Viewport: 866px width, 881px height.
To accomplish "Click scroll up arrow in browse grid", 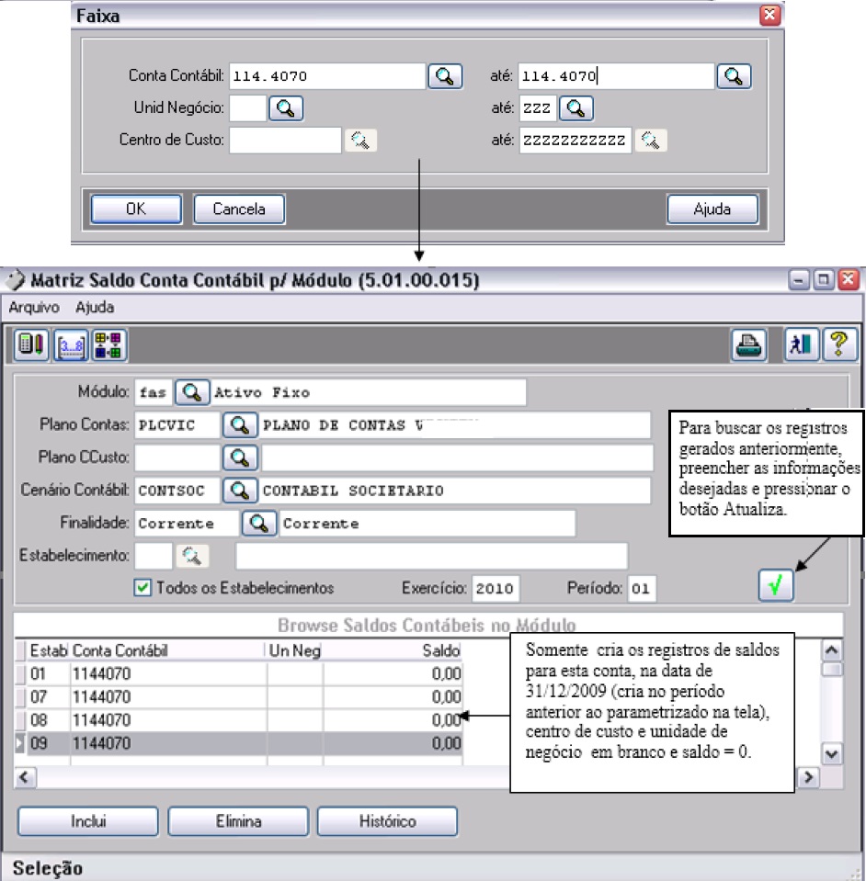I will tap(832, 650).
